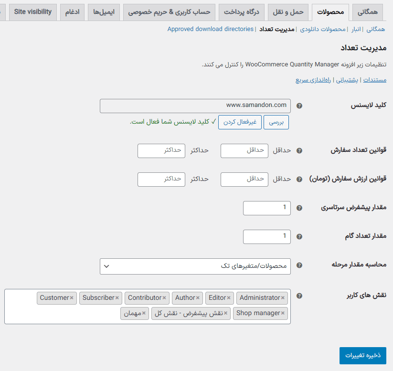
Task: Remove the Author role tag
Action: point(198,298)
